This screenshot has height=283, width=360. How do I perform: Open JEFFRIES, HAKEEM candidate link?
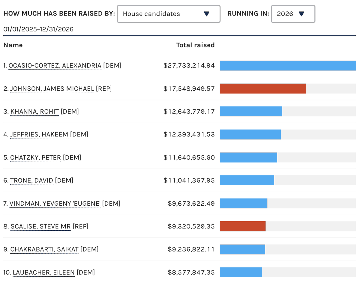(39, 135)
